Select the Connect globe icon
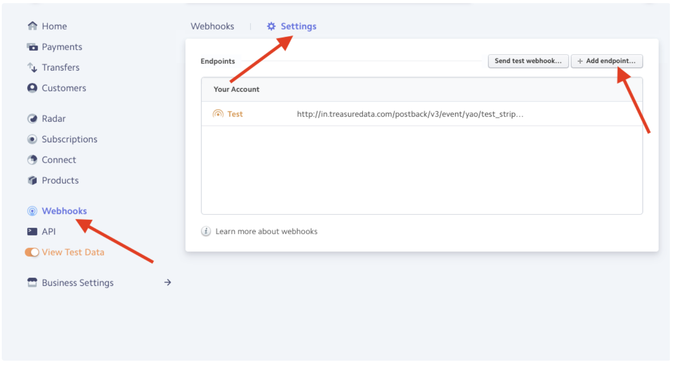Image resolution: width=676 pixels, height=377 pixels. pyautogui.click(x=32, y=160)
